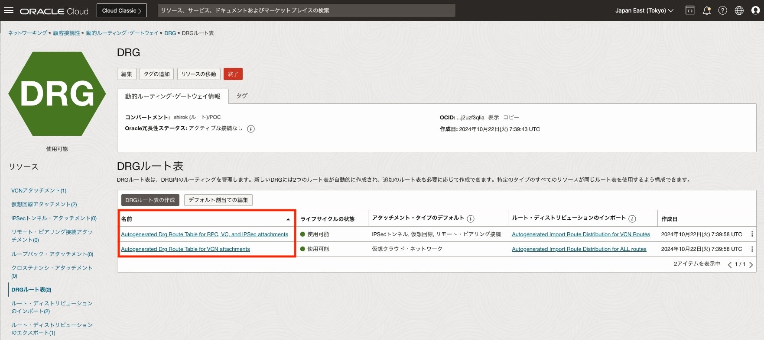Open actions menu for VCN attachments row

pos(752,249)
